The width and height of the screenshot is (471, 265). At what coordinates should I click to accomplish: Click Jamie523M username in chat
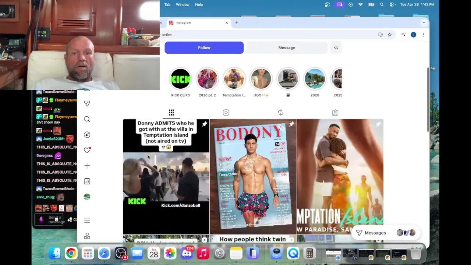point(53,139)
